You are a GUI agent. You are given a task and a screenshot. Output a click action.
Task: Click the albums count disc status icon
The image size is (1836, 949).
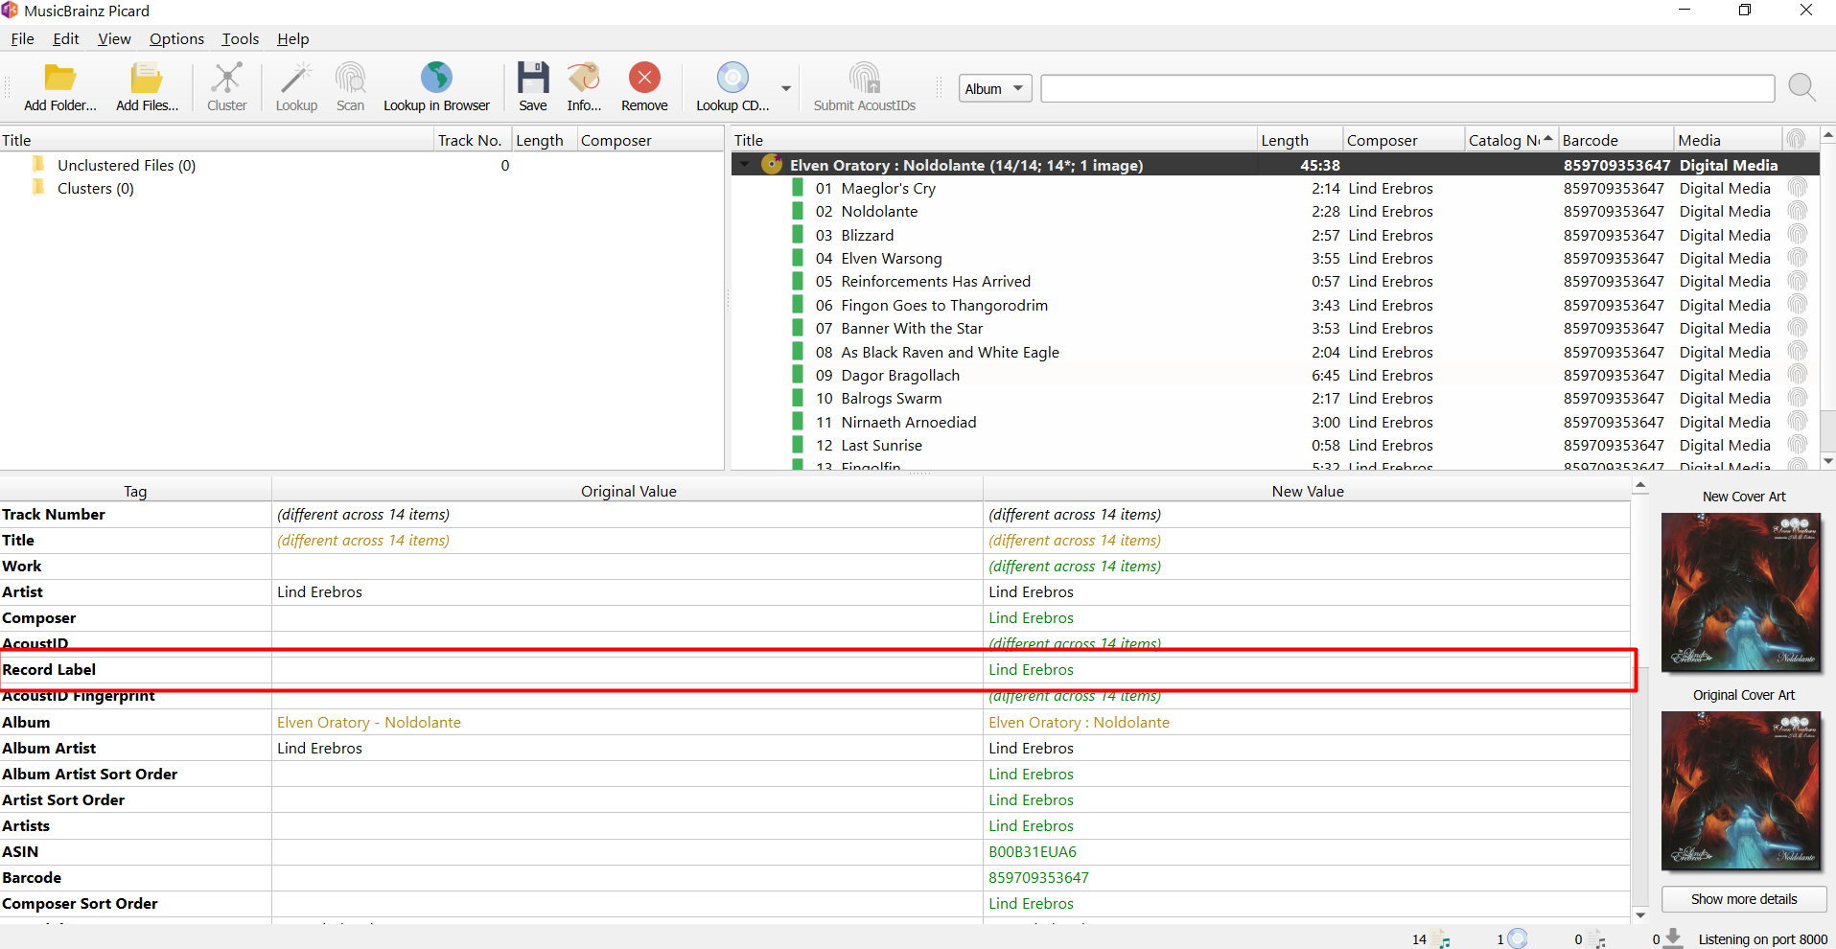[x=1518, y=938]
